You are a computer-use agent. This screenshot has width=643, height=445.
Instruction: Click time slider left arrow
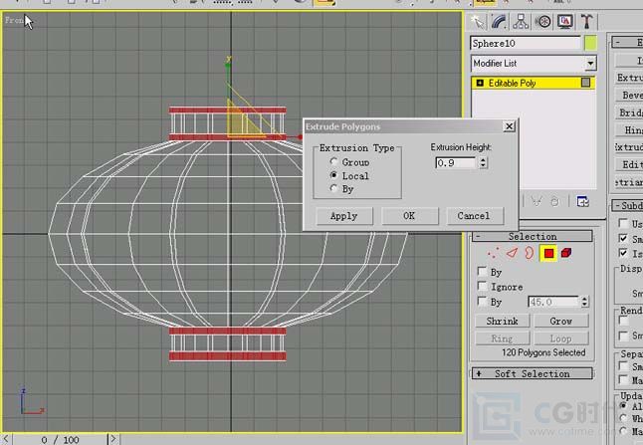click(6, 440)
